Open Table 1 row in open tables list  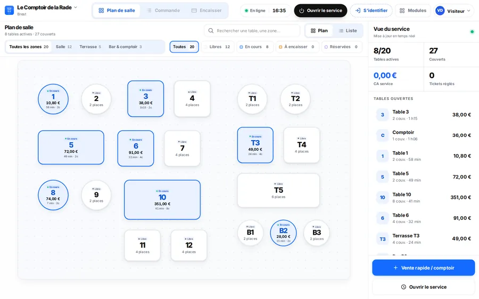(424, 156)
